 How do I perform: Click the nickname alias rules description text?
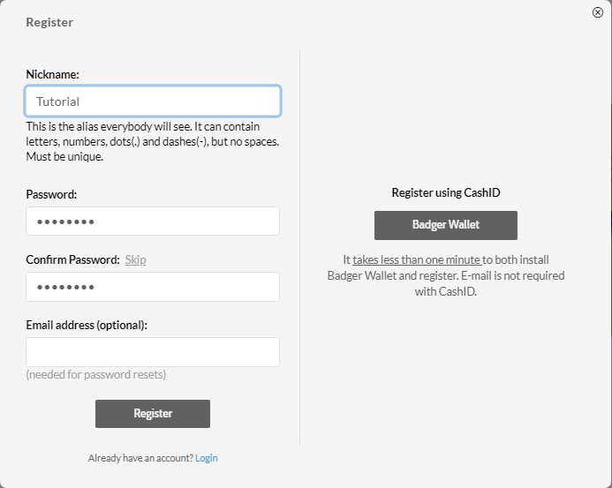[x=153, y=141]
